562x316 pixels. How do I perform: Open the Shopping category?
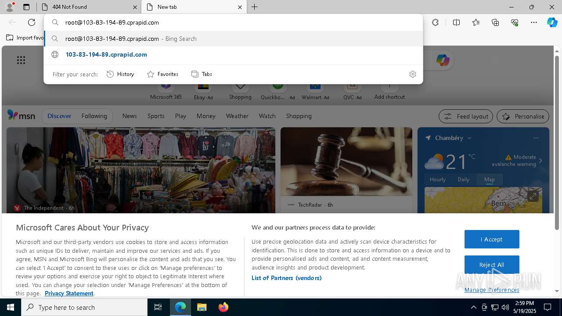pyautogui.click(x=299, y=116)
